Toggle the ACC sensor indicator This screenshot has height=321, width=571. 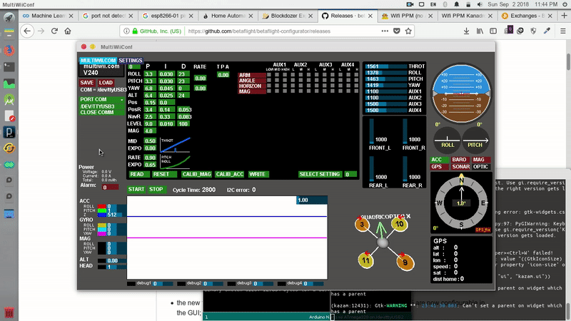pos(439,159)
